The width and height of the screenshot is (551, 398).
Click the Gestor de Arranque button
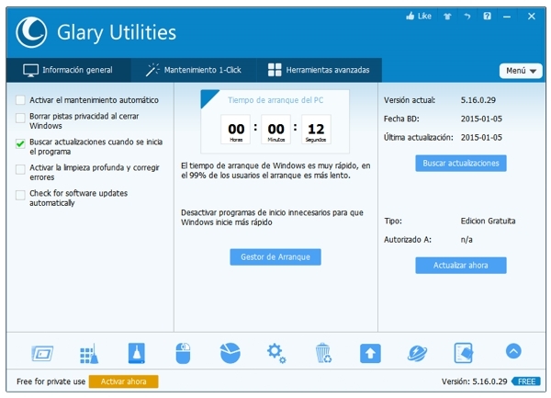click(x=275, y=257)
